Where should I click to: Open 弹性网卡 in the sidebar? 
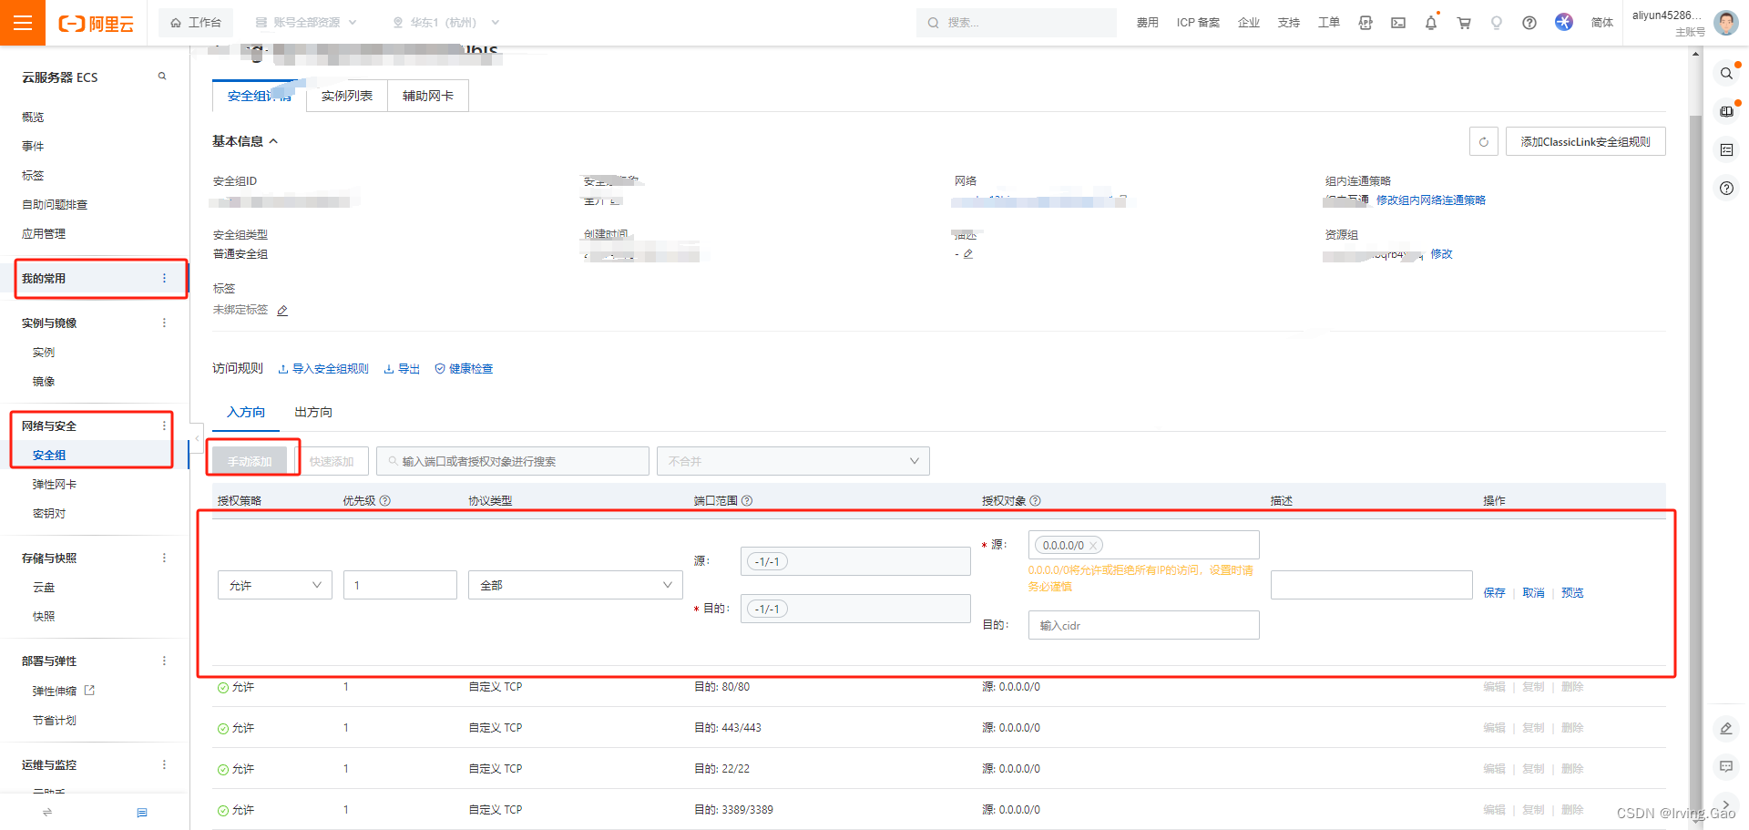coord(55,484)
